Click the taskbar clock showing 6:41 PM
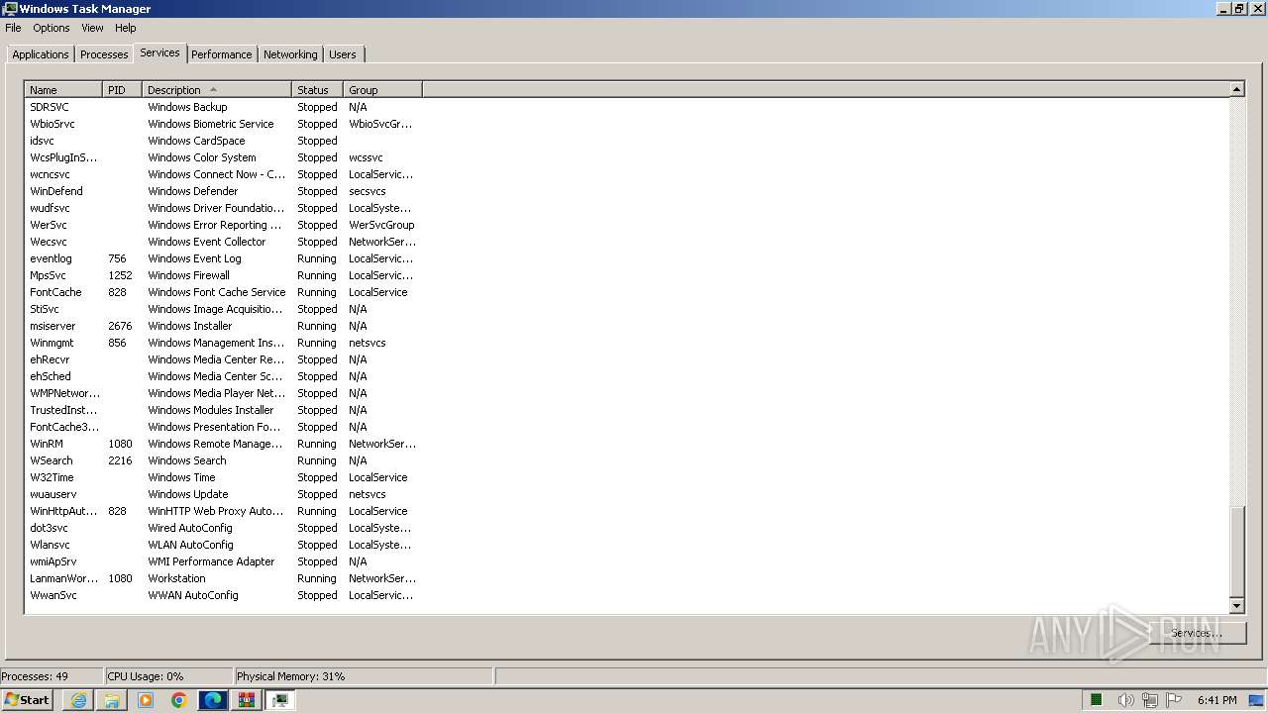Viewport: 1268px width, 713px height. click(1216, 700)
